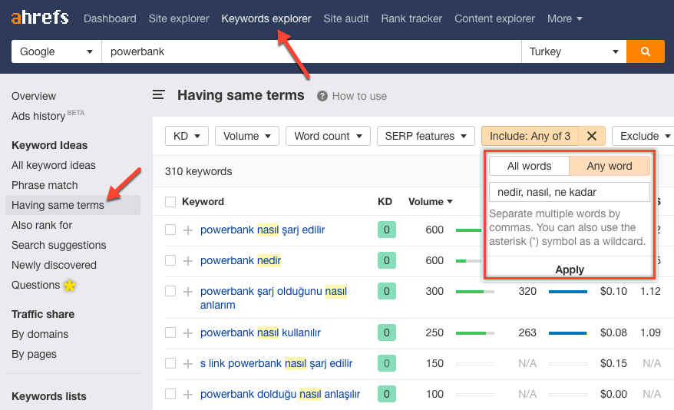The width and height of the screenshot is (674, 410).
Task: Open keyword link powerbank dolduğu nasıl anlaşılır
Action: click(x=280, y=394)
